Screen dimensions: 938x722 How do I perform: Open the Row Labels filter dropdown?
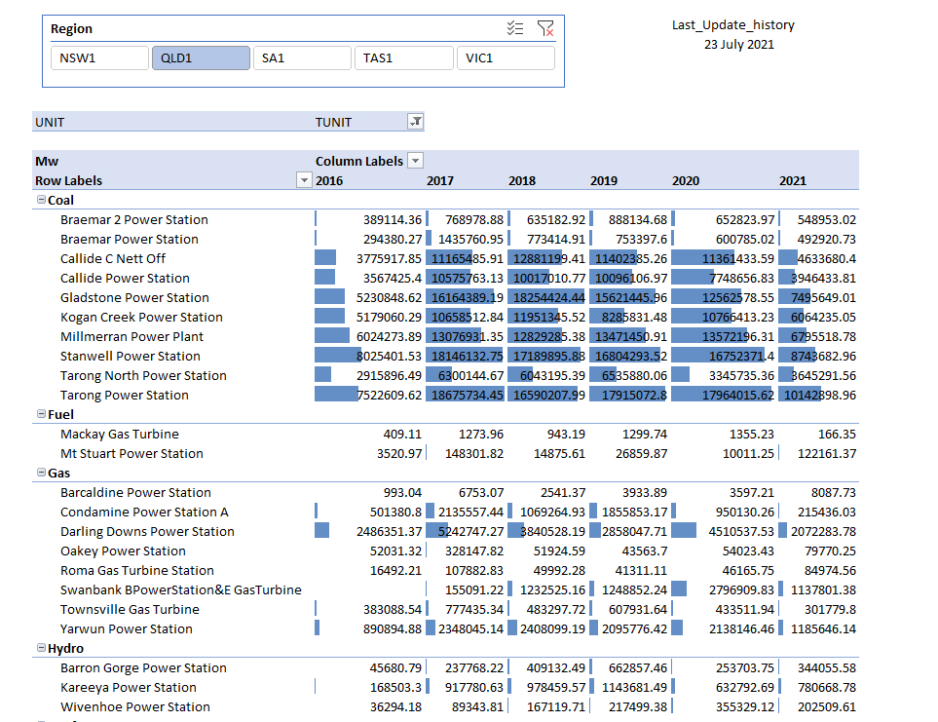[x=304, y=180]
